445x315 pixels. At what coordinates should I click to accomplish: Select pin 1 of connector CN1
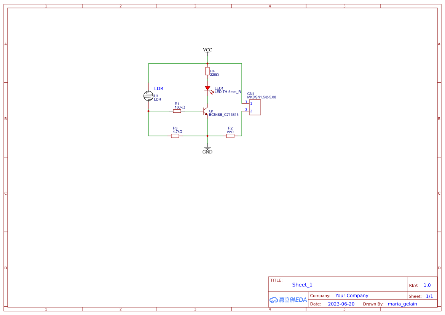[246, 103]
